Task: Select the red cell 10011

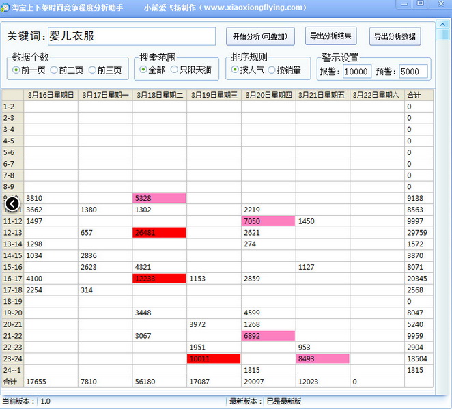Action: click(214, 358)
